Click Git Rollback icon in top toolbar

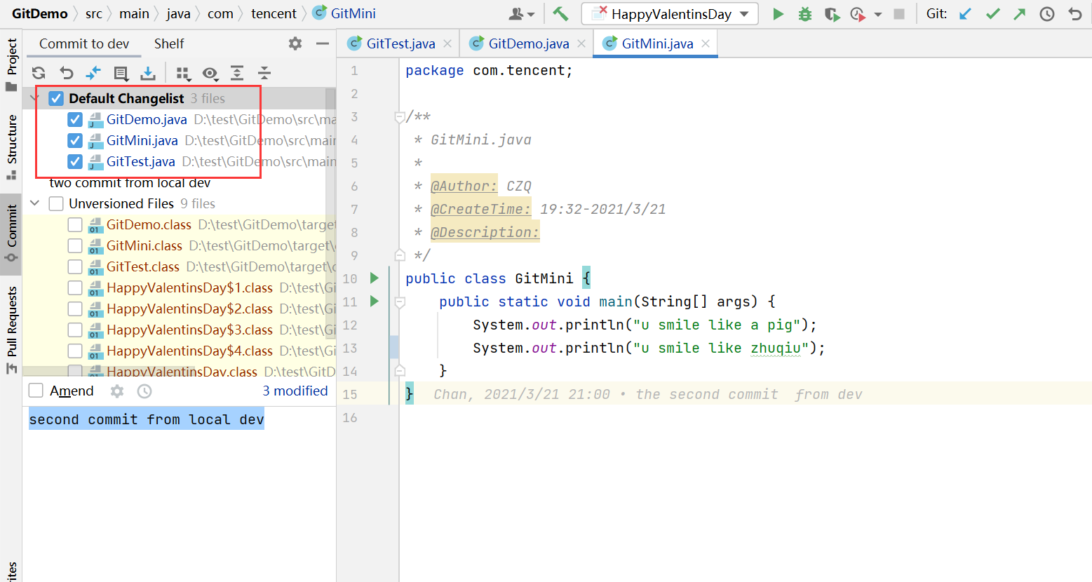1075,14
